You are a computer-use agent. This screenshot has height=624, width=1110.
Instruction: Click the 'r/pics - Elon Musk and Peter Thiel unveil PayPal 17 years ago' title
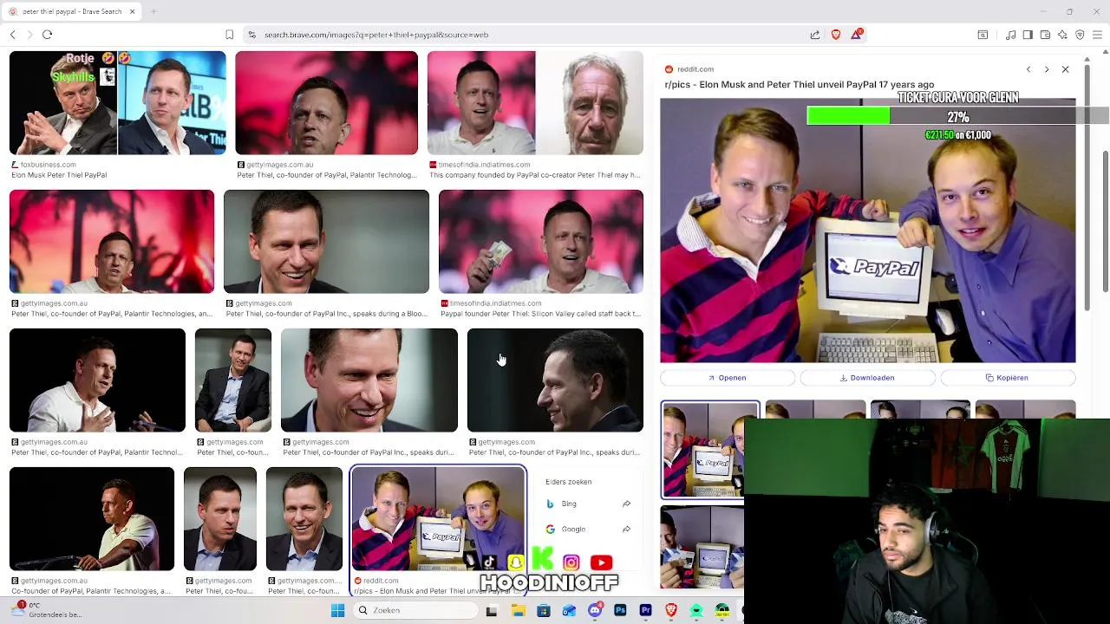(x=800, y=85)
